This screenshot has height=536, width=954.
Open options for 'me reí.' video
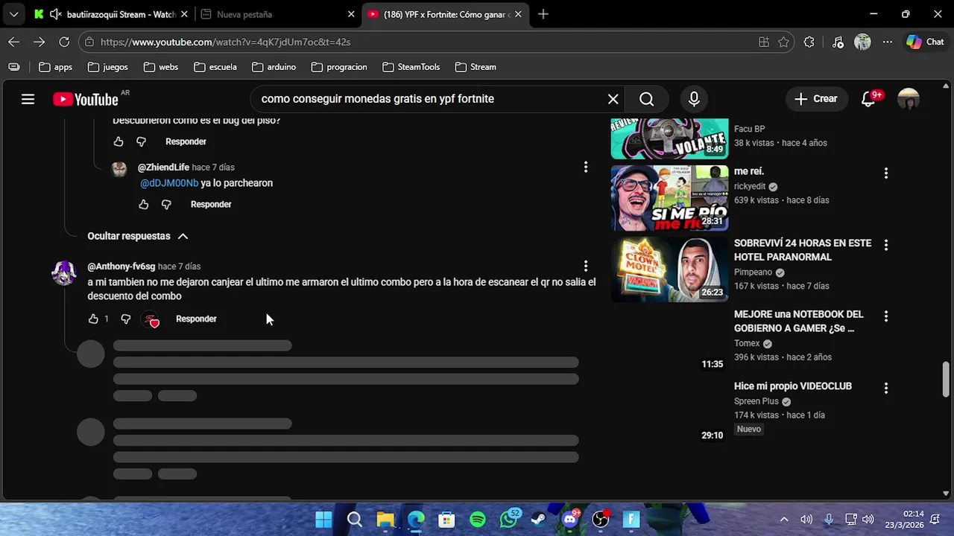[x=886, y=173]
